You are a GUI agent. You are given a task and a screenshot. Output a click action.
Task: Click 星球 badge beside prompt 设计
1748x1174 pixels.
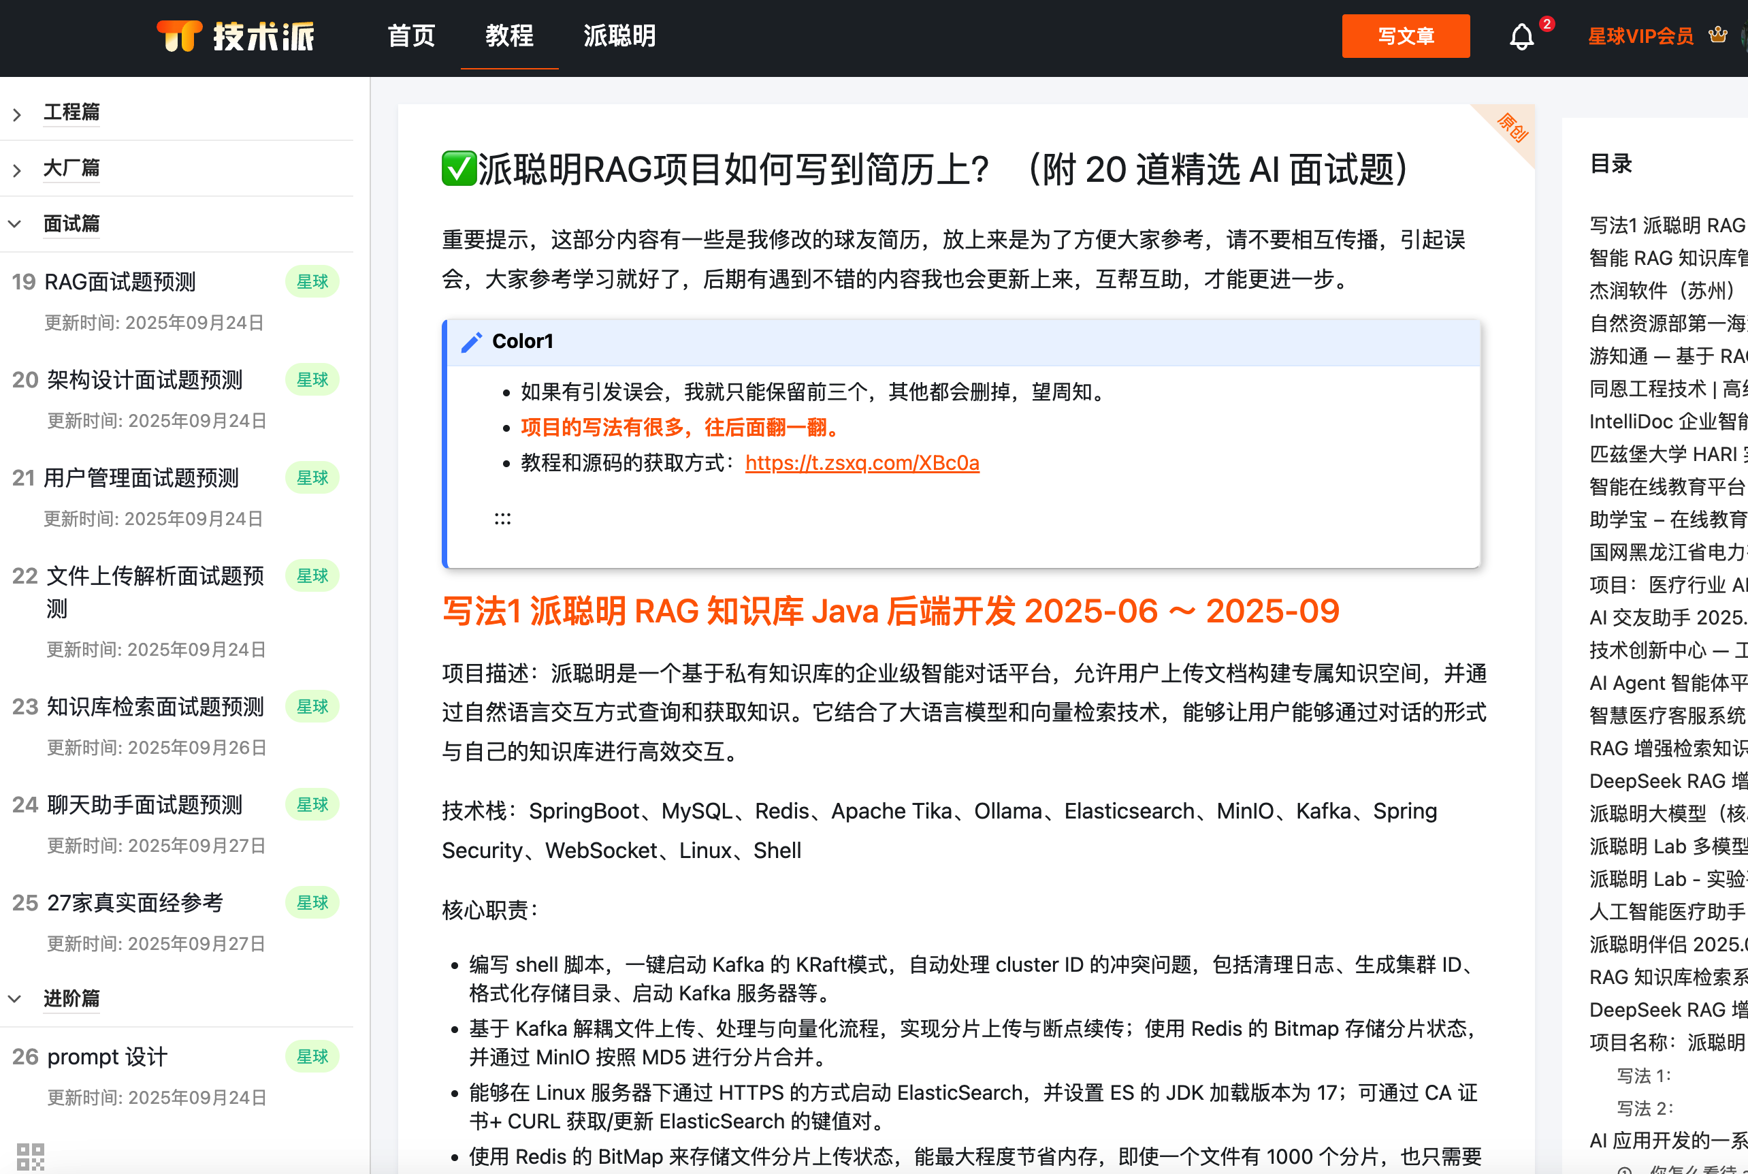[x=312, y=1056]
